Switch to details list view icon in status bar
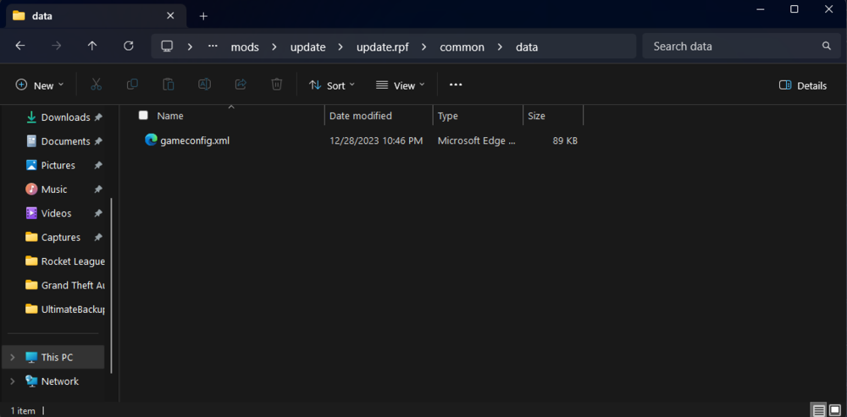Viewport: 847px width, 417px height. 818,409
